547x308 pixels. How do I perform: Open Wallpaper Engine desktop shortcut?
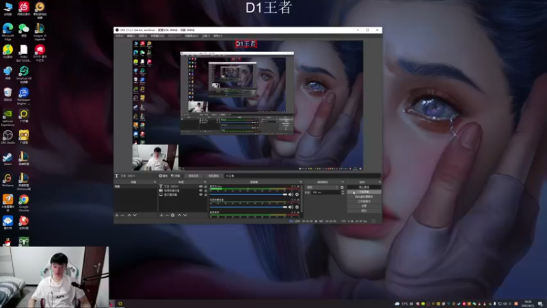click(24, 96)
